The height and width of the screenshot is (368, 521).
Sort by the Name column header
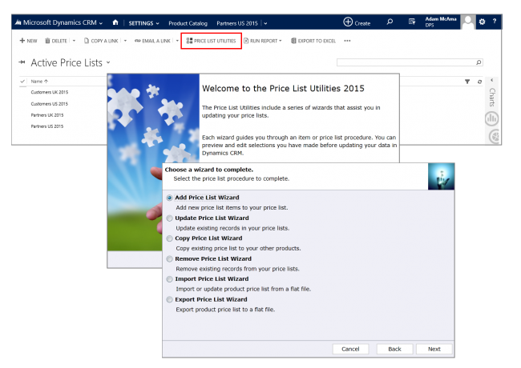pyautogui.click(x=39, y=82)
